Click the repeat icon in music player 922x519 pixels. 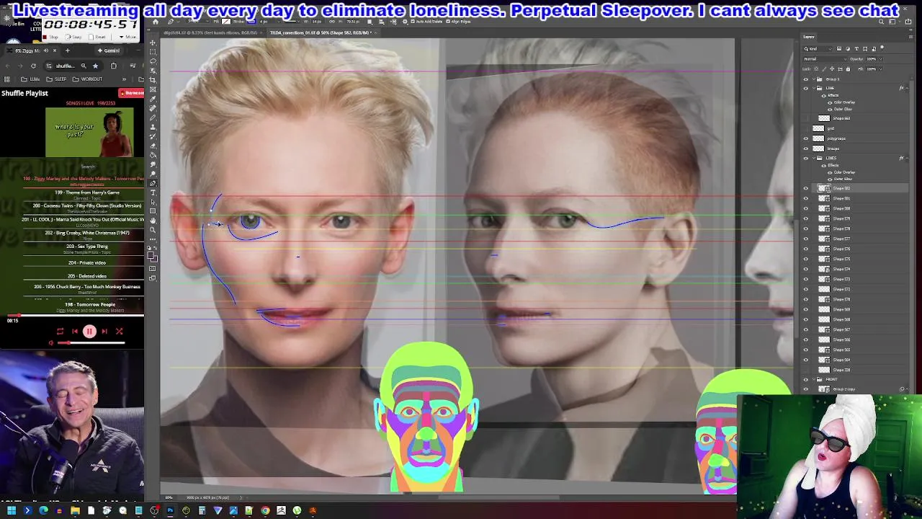61,332
